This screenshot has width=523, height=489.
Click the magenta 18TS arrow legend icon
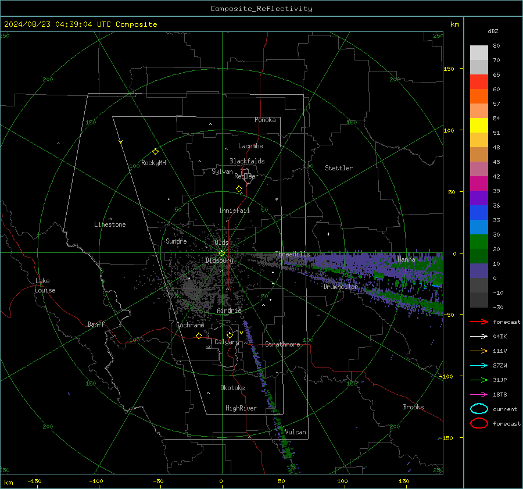pyautogui.click(x=479, y=395)
